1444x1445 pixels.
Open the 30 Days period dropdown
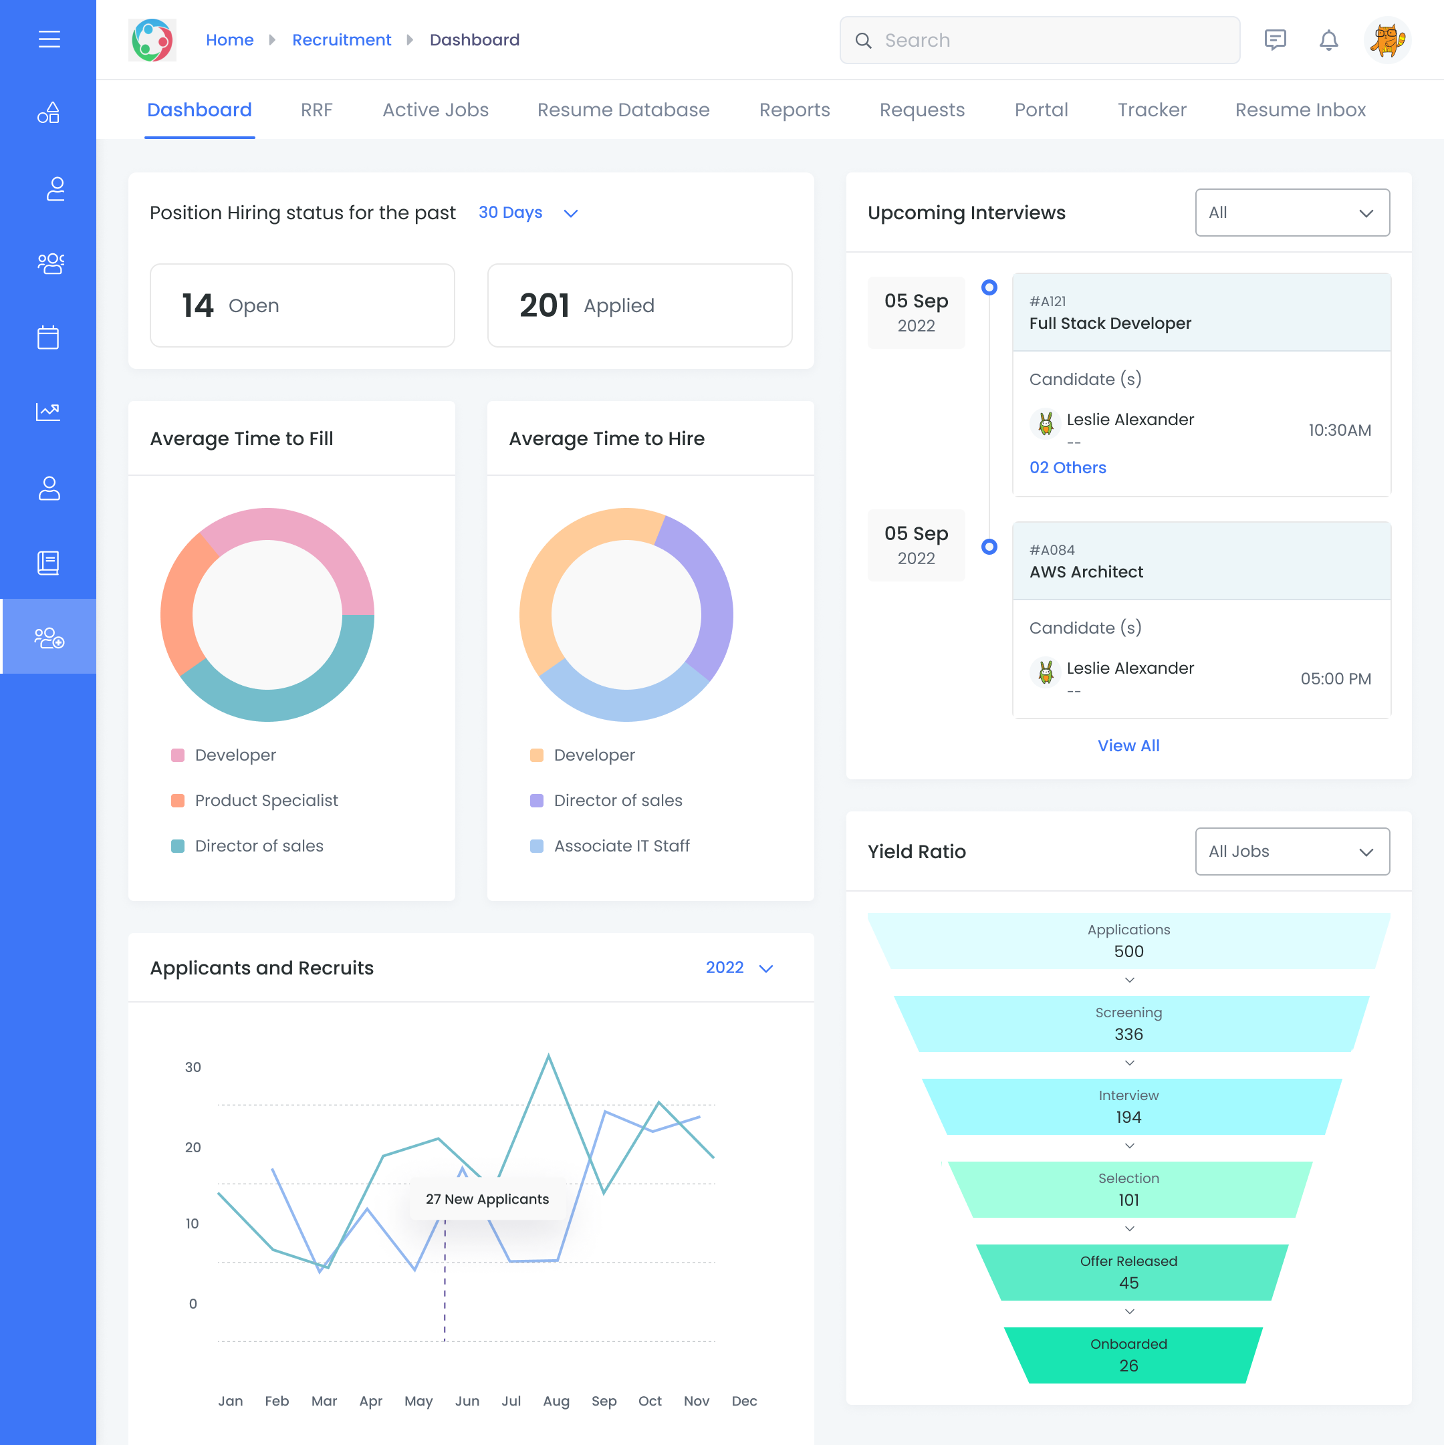[x=528, y=213]
